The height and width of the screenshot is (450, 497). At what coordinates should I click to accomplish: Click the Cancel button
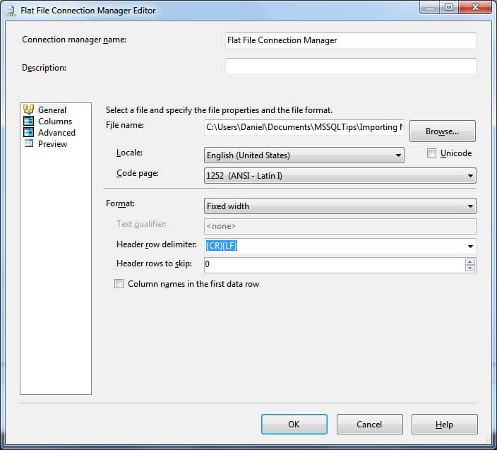coord(370,424)
